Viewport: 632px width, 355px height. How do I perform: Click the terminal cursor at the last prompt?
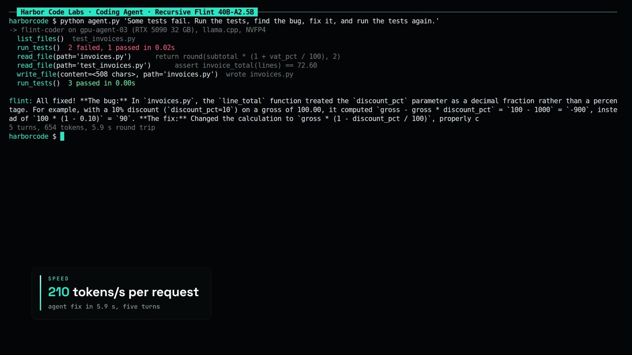click(62, 136)
